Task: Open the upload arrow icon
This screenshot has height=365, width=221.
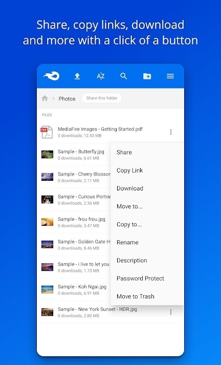Action: click(77, 76)
